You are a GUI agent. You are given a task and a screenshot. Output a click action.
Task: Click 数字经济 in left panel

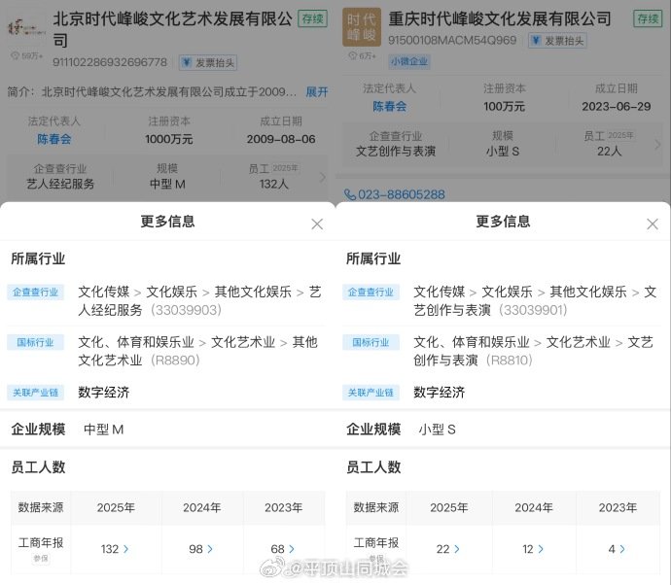tap(103, 393)
